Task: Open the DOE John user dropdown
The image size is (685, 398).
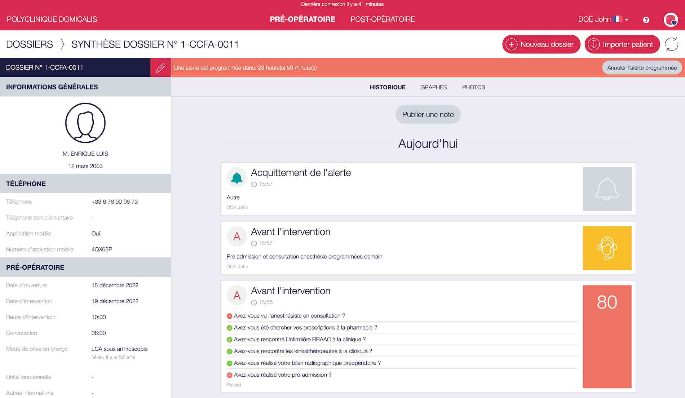Action: click(598, 20)
